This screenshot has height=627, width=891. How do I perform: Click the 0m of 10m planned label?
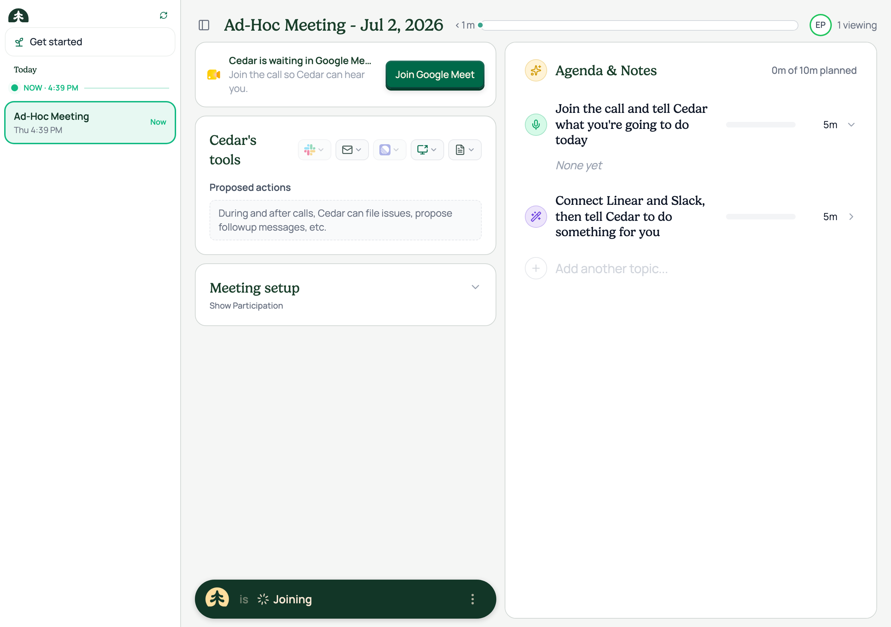814,70
